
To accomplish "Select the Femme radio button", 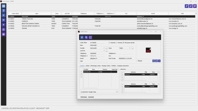I will pyautogui.click(x=117, y=43).
